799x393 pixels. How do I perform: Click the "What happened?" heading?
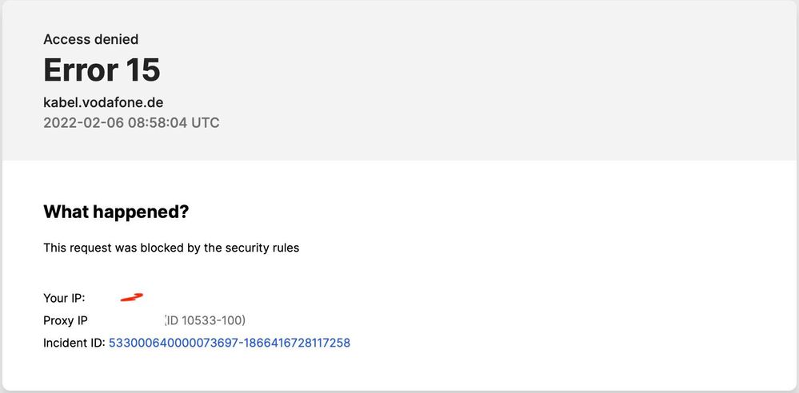(115, 212)
